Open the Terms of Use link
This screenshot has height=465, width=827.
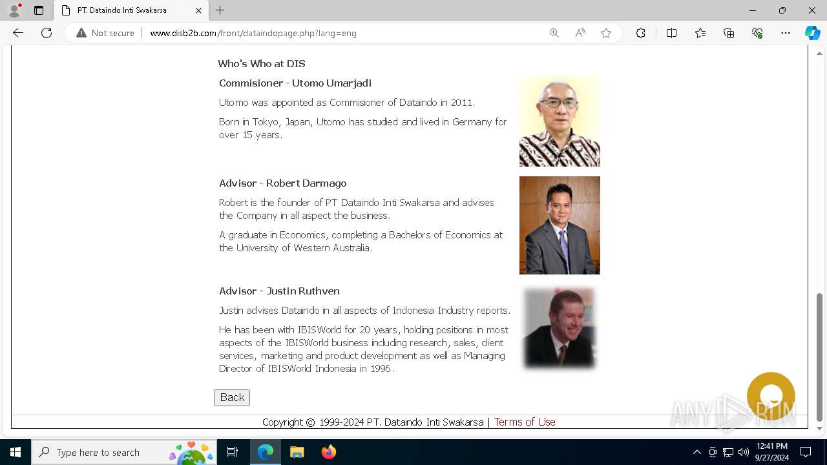525,422
